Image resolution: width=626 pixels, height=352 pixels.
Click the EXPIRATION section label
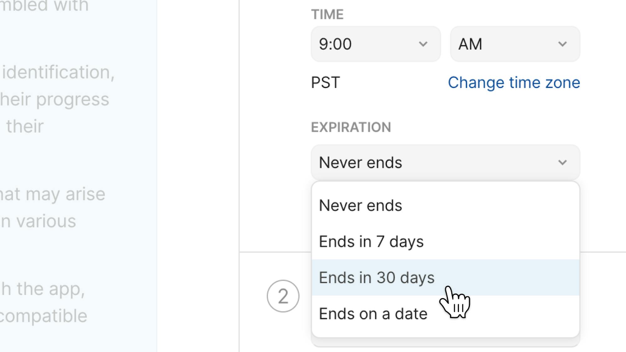pyautogui.click(x=351, y=127)
